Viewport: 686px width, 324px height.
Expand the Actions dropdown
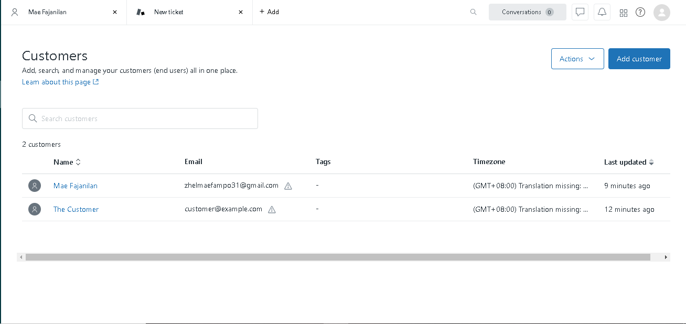click(577, 59)
